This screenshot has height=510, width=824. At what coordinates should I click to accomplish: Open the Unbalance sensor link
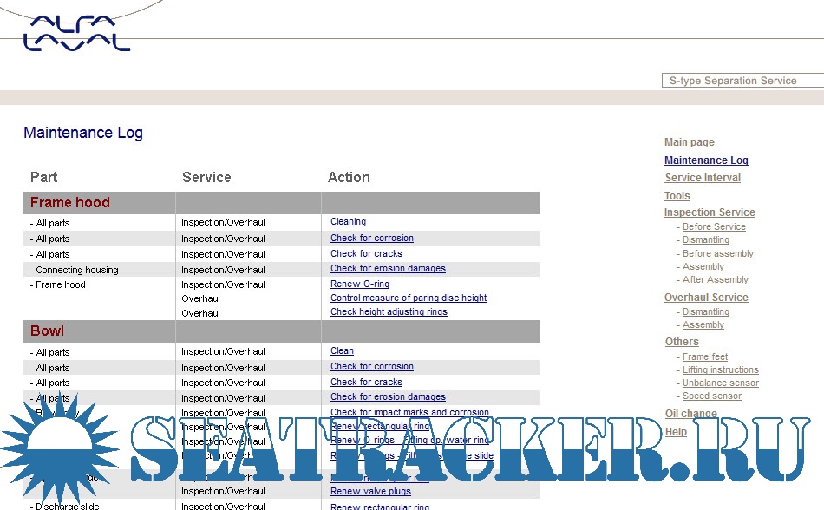[720, 383]
